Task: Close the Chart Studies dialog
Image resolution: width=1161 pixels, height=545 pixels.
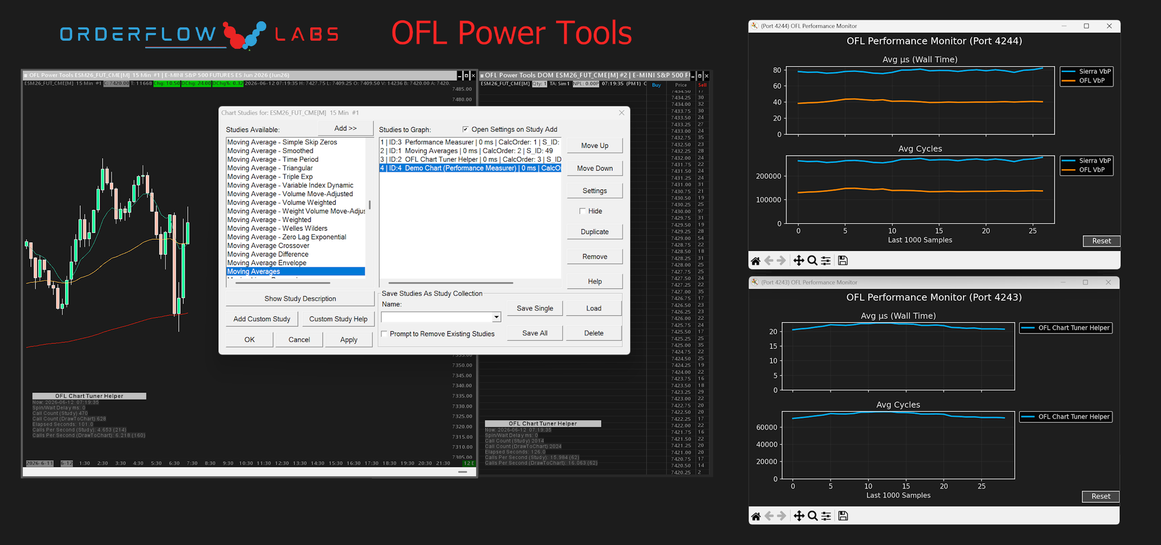Action: click(622, 113)
